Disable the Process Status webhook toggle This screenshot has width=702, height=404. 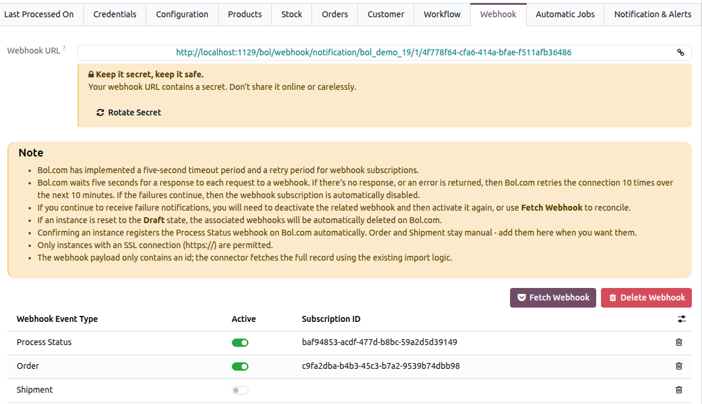click(240, 343)
